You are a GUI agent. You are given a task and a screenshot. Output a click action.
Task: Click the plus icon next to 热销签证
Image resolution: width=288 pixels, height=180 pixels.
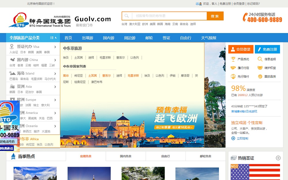point(278,158)
